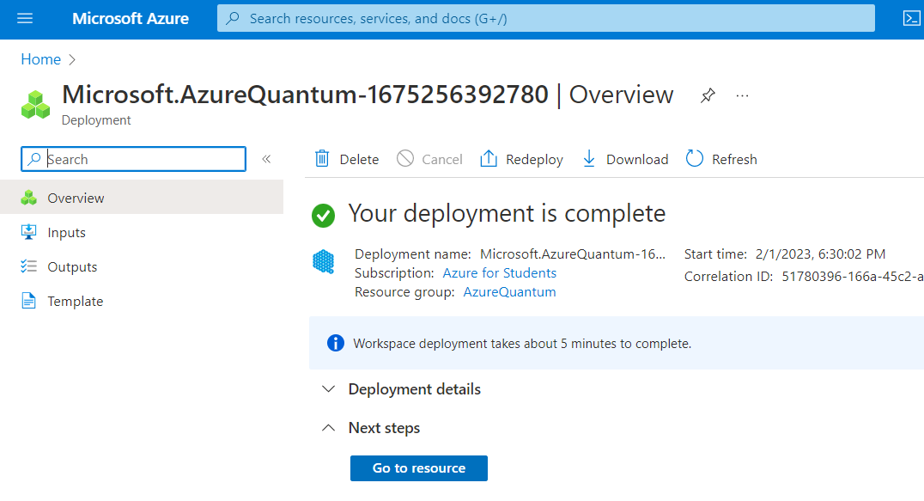Click the magnifier in top search bar
Image resolution: width=924 pixels, height=501 pixels.
tap(233, 18)
